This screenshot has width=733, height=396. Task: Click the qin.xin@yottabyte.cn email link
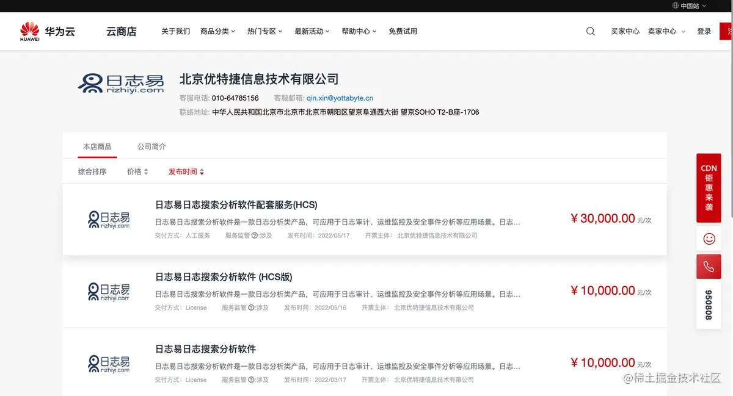click(x=340, y=98)
